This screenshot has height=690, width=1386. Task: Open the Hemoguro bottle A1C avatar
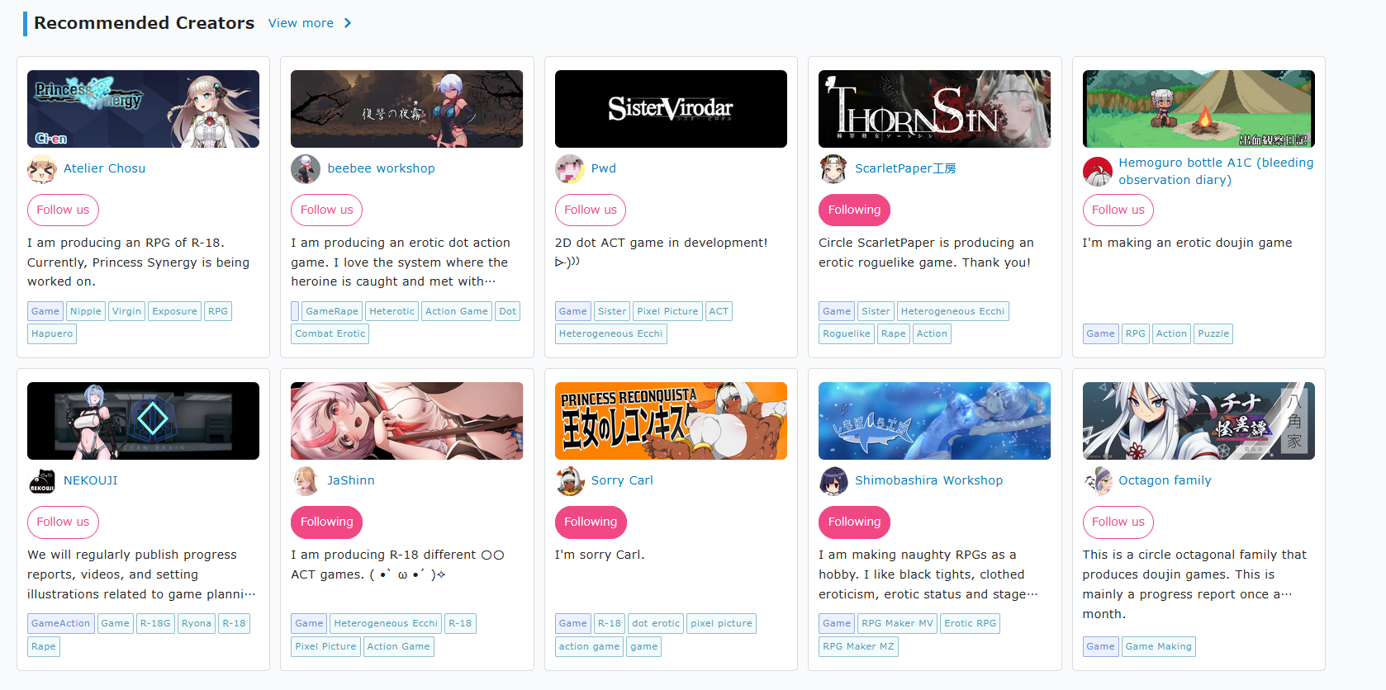click(x=1098, y=172)
